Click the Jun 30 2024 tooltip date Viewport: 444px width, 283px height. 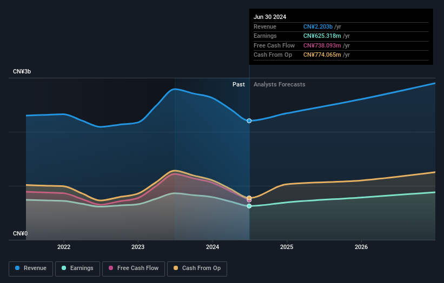270,17
